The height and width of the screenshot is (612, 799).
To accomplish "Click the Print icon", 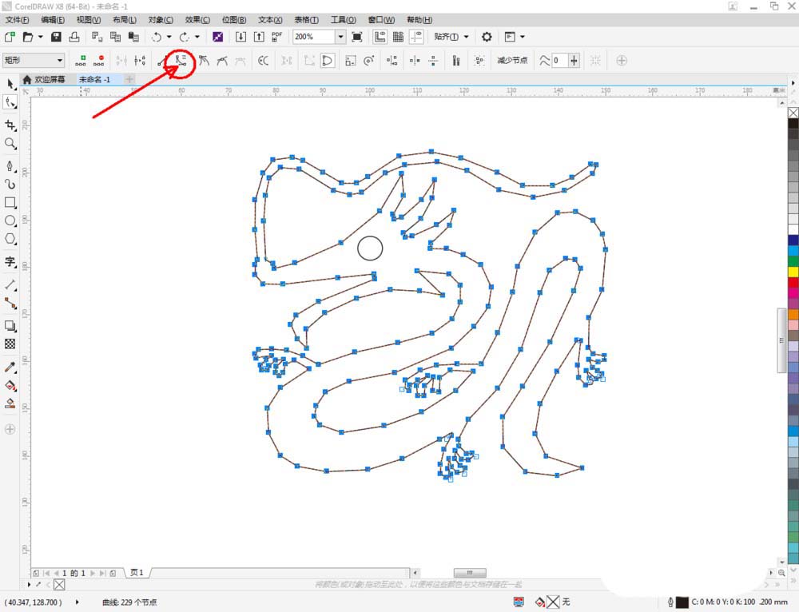I will (74, 37).
